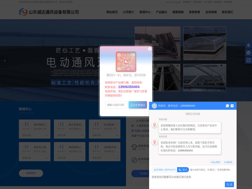Minimize the chat widget

click(x=232, y=106)
